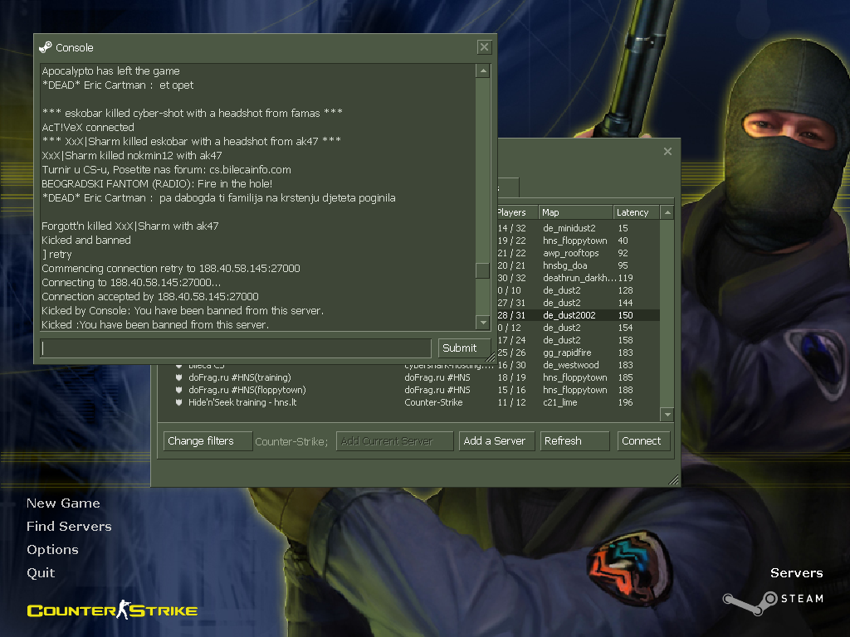This screenshot has height=637, width=850.
Task: Open Change filters in server browser
Action: pos(208,441)
